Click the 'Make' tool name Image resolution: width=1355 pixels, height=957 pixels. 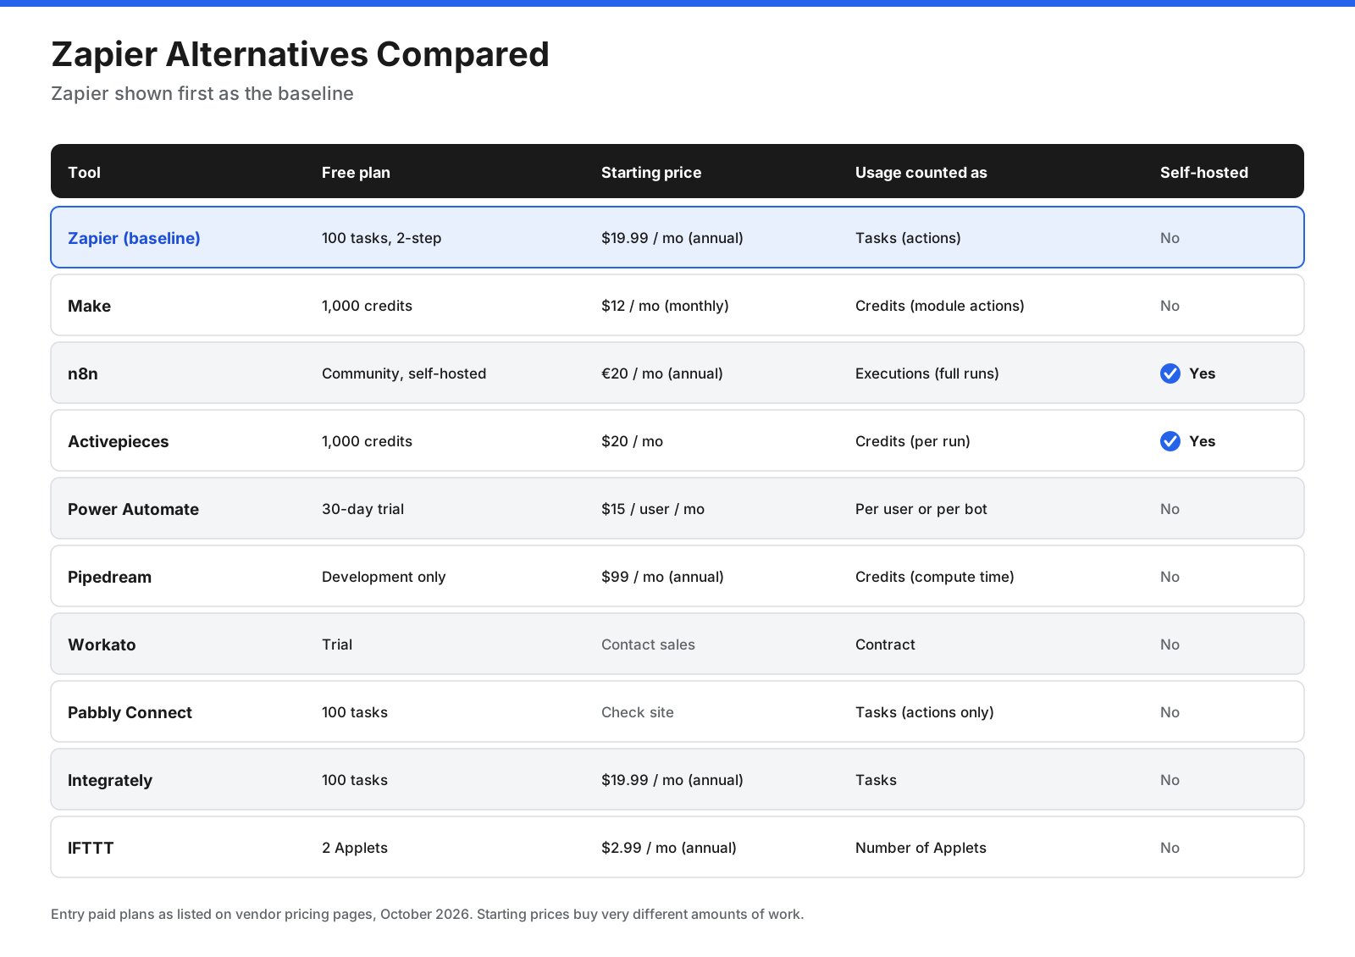pyautogui.click(x=89, y=306)
